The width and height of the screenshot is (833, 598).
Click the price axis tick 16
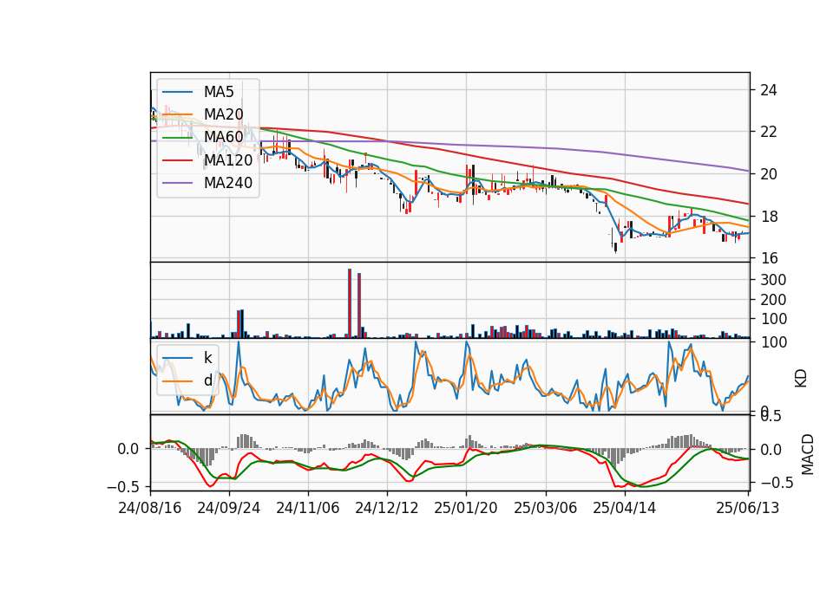pos(768,258)
